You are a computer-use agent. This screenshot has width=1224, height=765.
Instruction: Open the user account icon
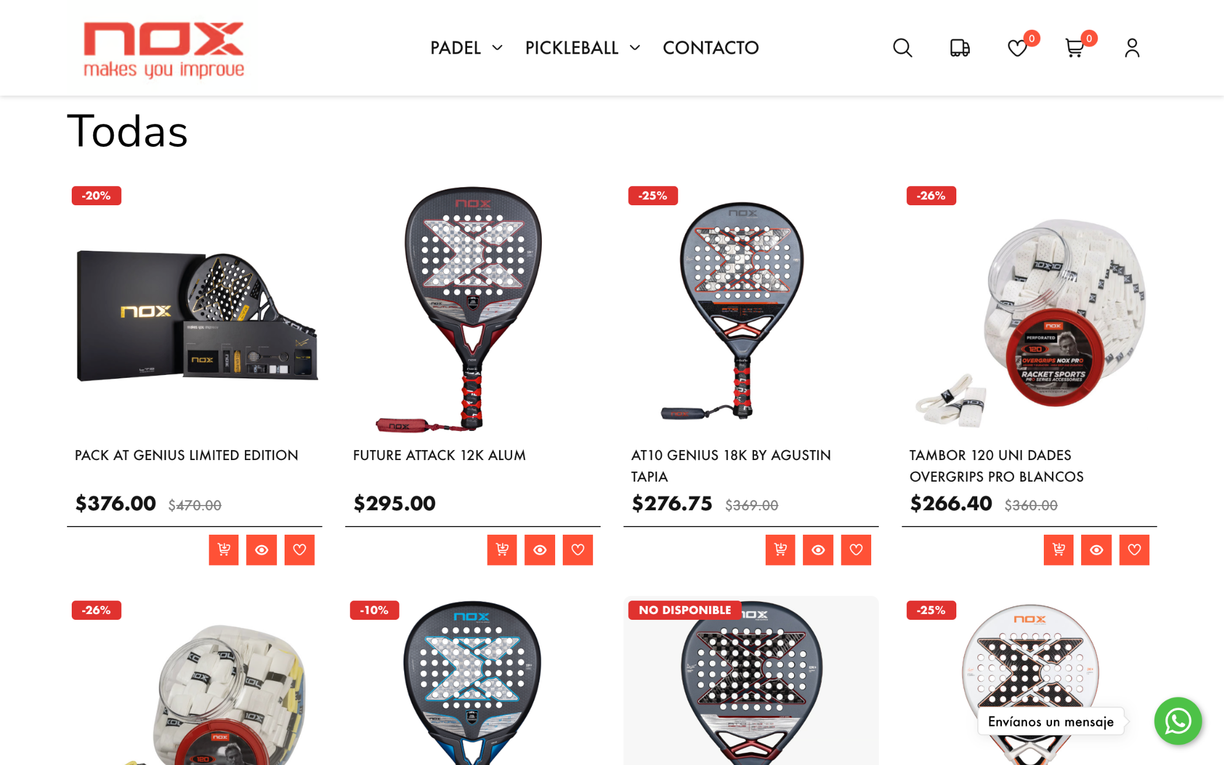[x=1132, y=48]
